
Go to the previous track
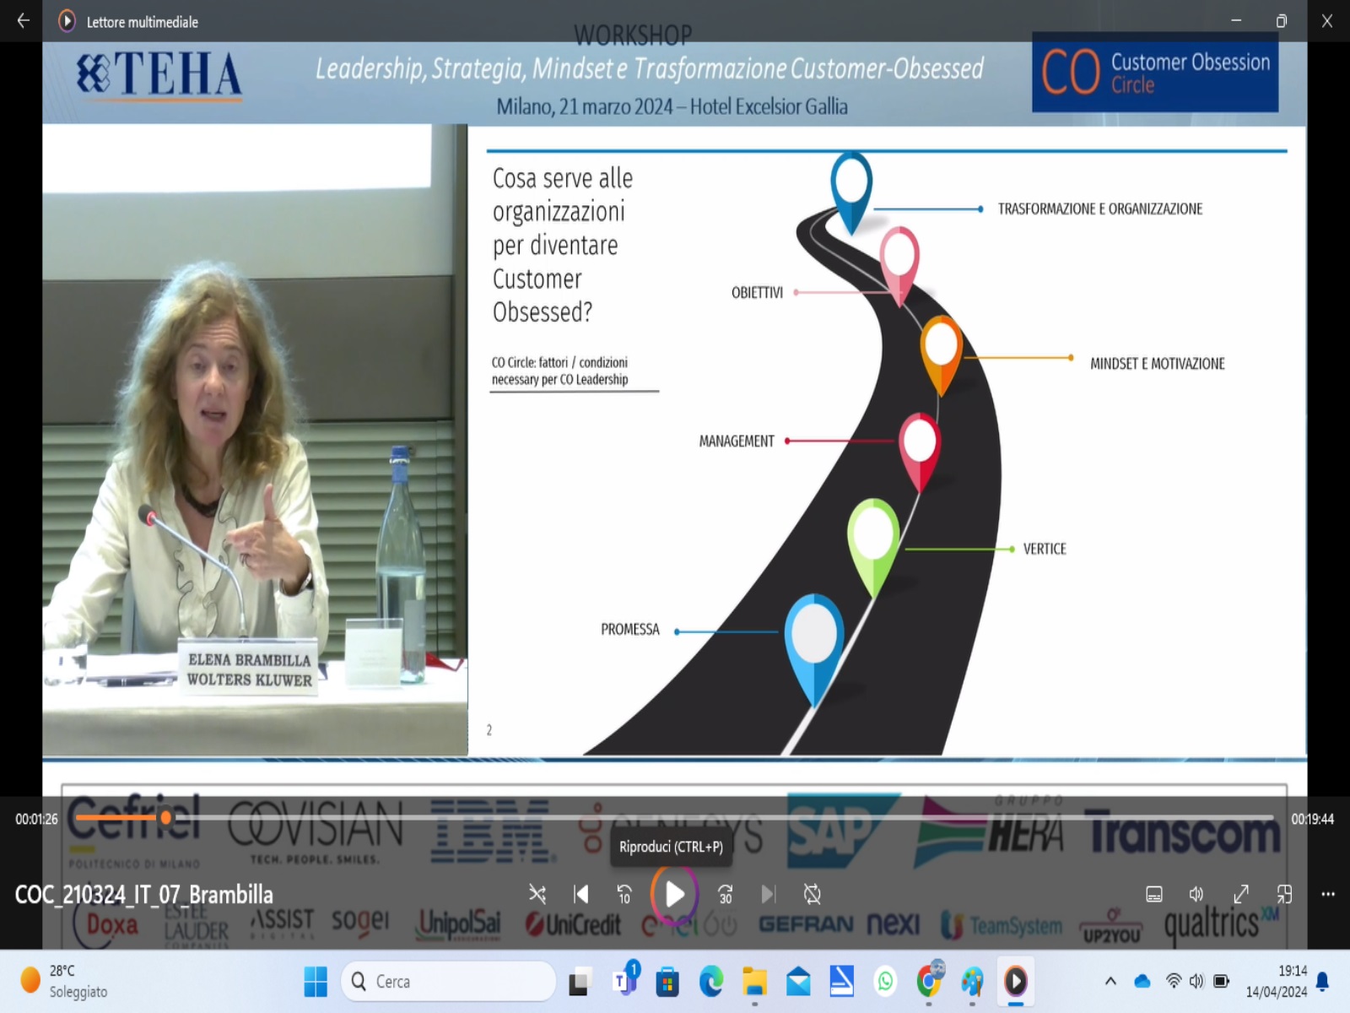tap(580, 894)
